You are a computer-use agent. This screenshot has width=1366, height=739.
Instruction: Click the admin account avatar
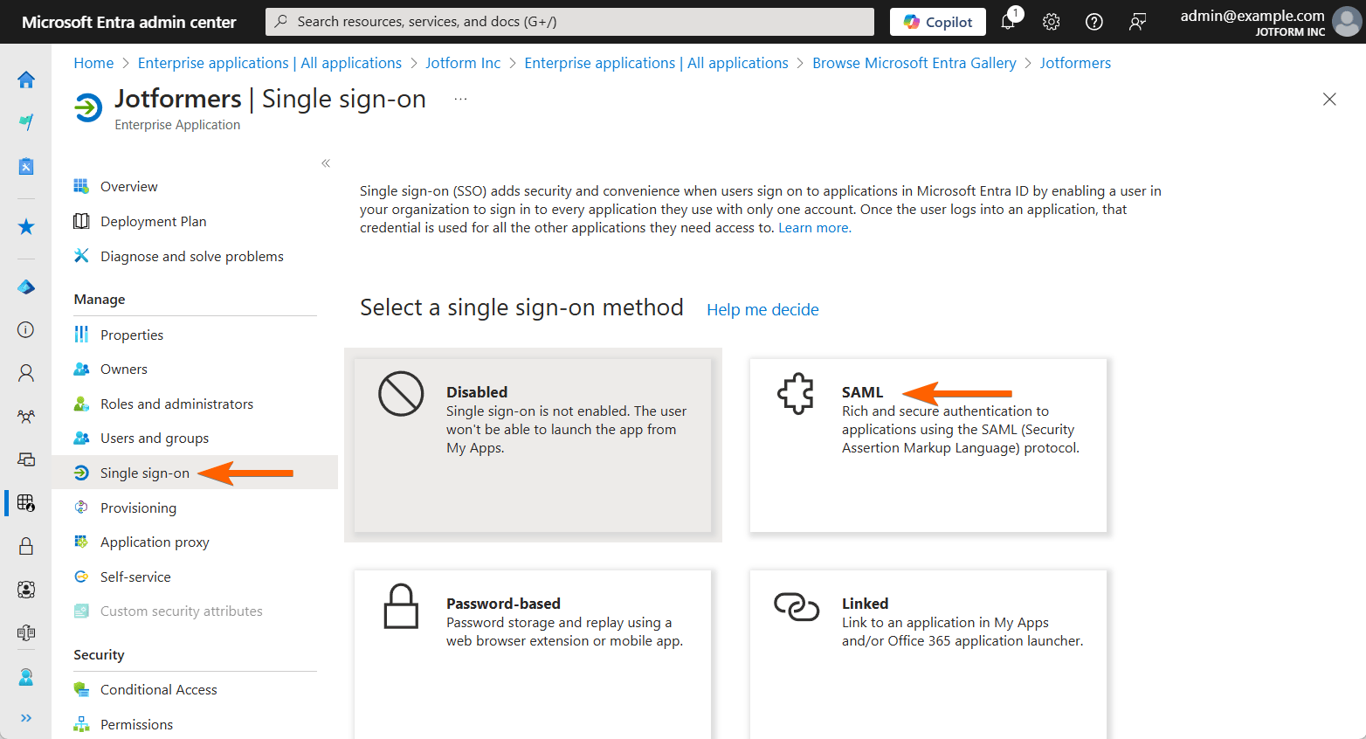tap(1346, 22)
